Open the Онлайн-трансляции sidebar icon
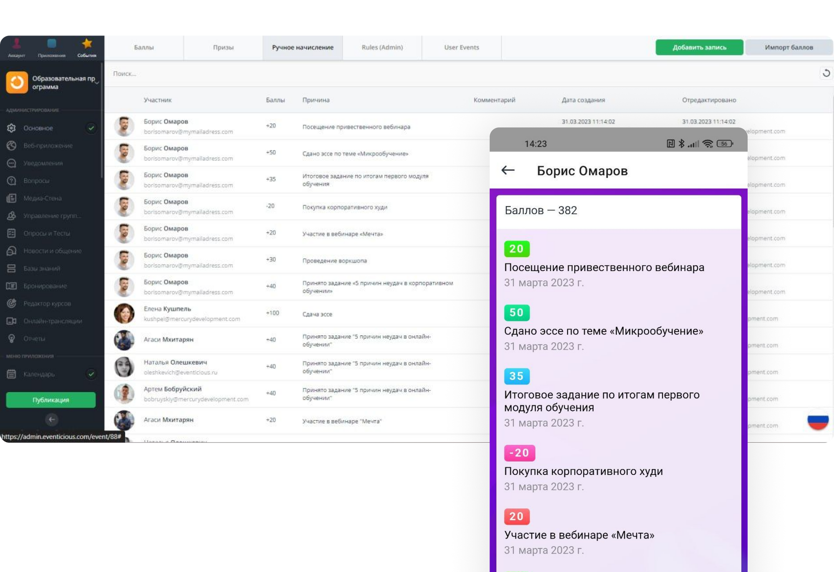 click(x=11, y=321)
